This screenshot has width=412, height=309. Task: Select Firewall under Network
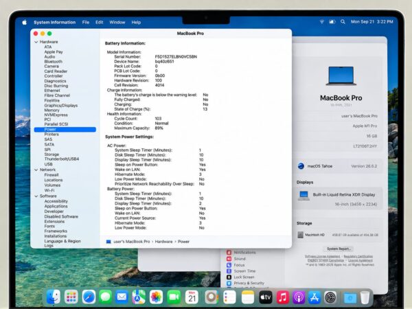click(51, 175)
